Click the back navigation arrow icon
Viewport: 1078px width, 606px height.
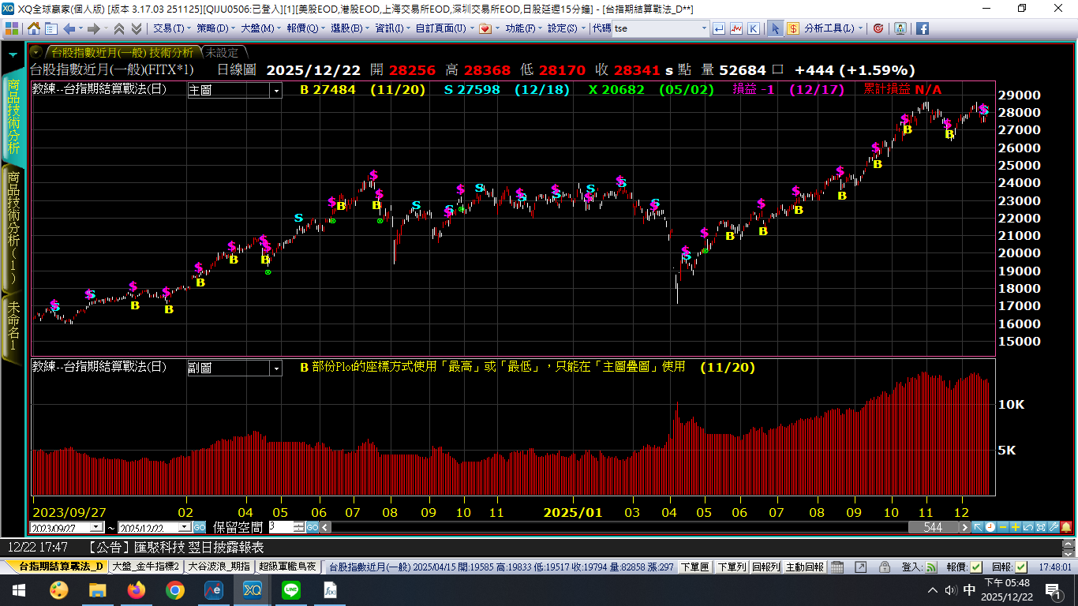[x=69, y=28]
